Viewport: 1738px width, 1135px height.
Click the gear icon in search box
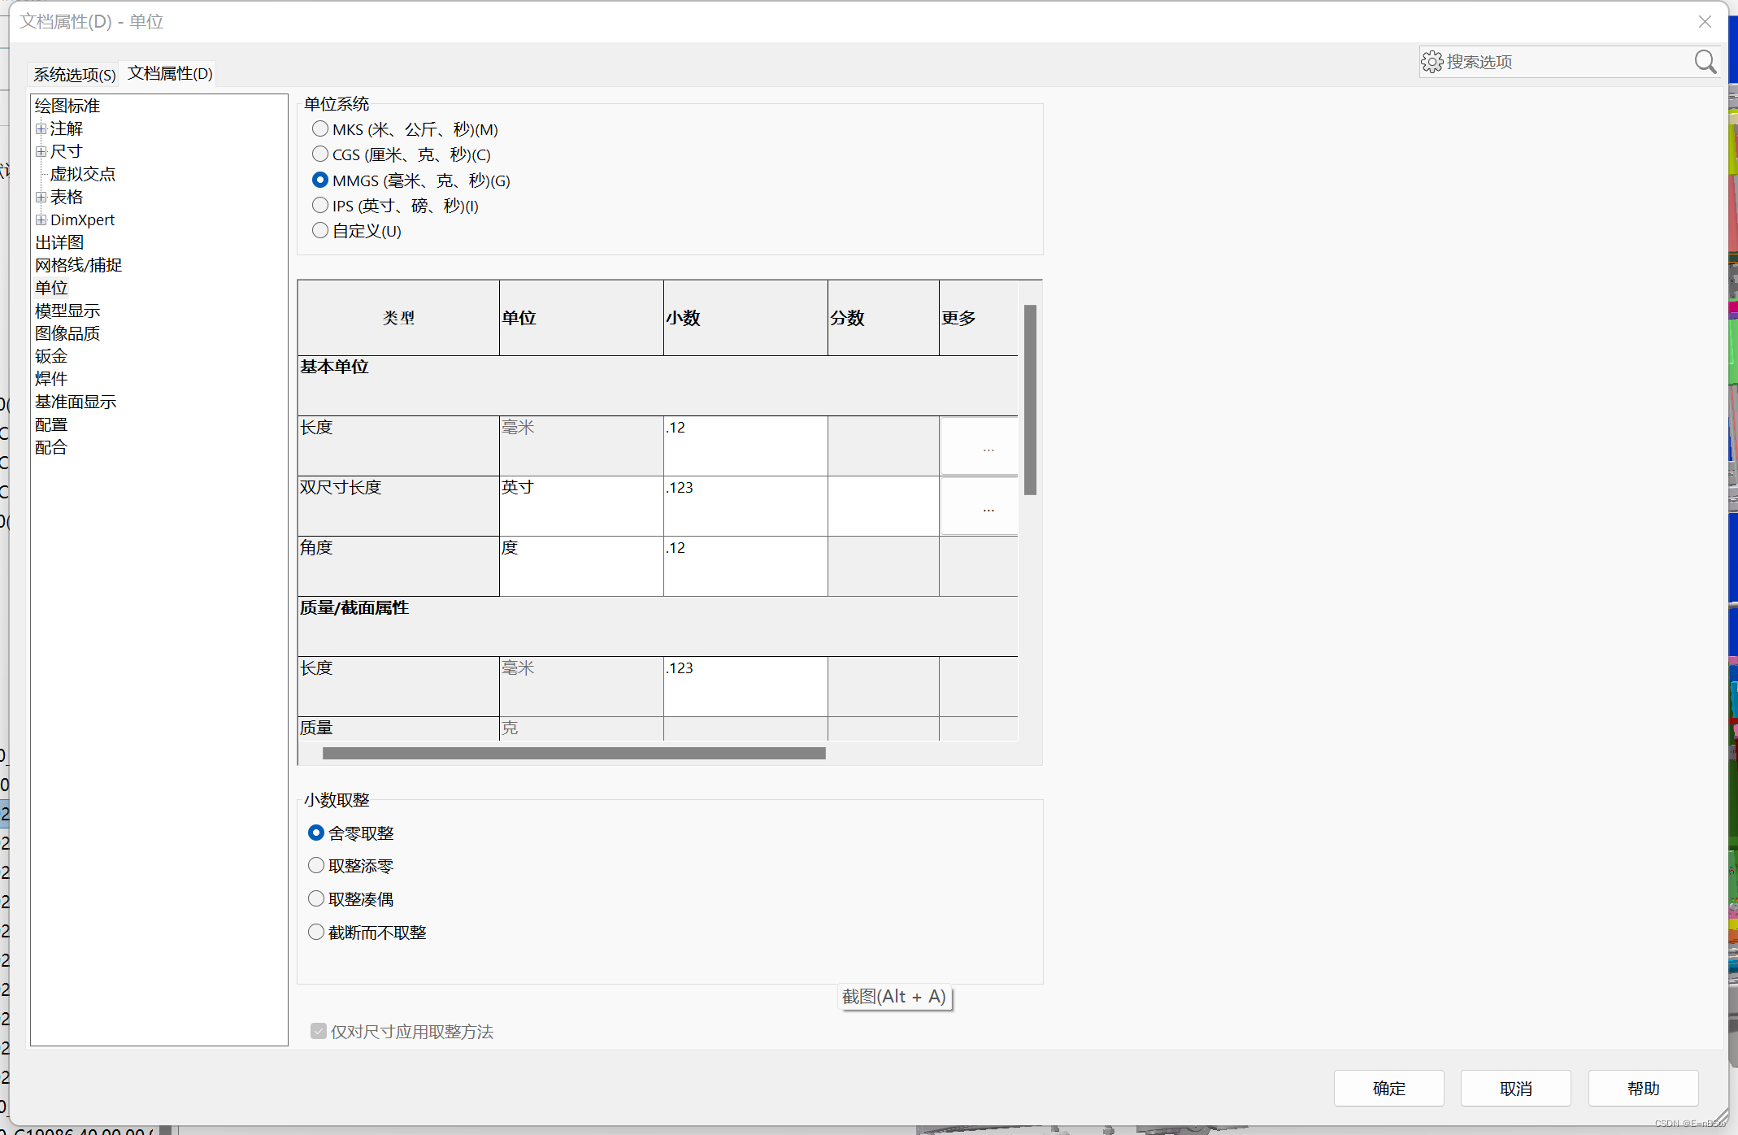1432,62
